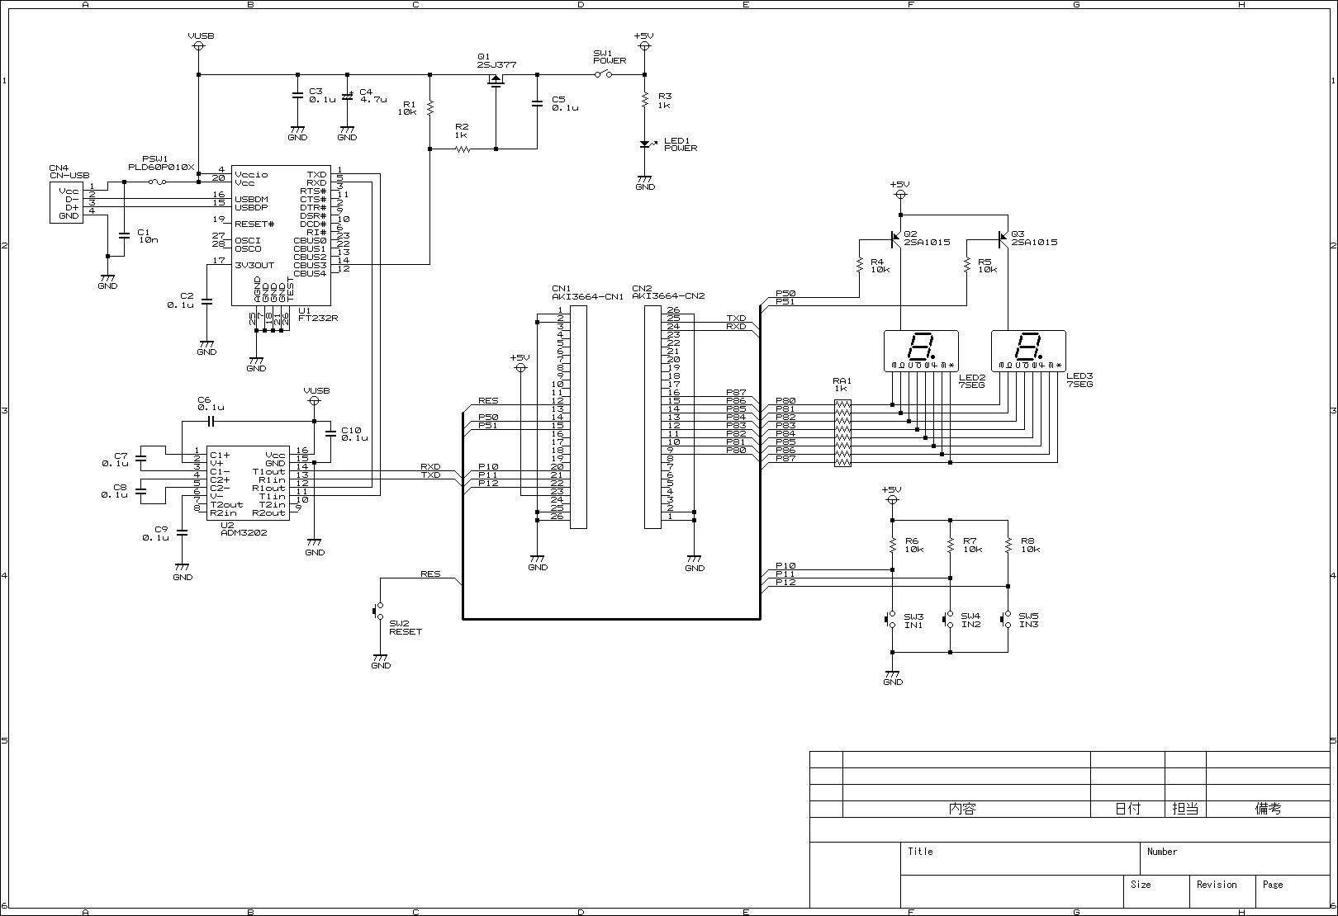Select the SW1 POWER switch symbol

click(x=604, y=75)
